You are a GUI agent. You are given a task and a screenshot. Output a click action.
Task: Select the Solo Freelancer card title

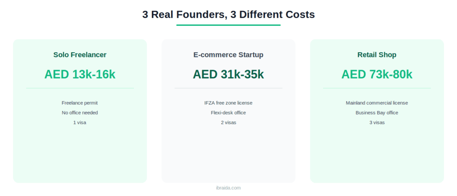click(80, 54)
